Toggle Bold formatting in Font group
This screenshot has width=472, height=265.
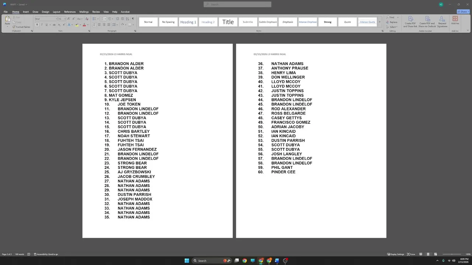click(37, 25)
